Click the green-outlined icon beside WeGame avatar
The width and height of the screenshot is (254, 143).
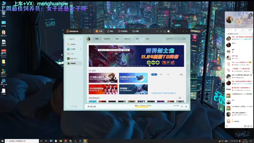(x=164, y=31)
